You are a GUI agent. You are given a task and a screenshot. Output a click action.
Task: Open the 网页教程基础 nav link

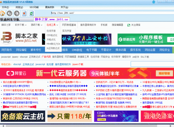69,25
